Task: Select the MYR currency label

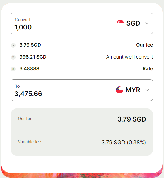Action: click(133, 90)
